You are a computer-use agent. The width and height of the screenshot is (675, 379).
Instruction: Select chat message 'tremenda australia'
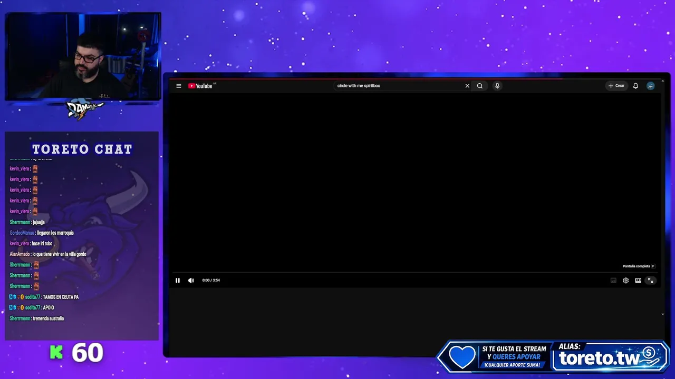pyautogui.click(x=48, y=318)
